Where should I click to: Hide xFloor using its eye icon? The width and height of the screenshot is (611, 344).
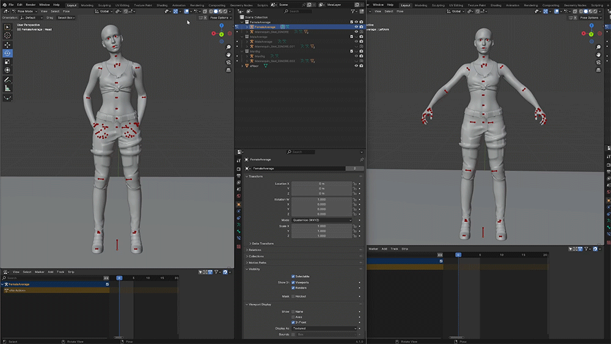(356, 66)
